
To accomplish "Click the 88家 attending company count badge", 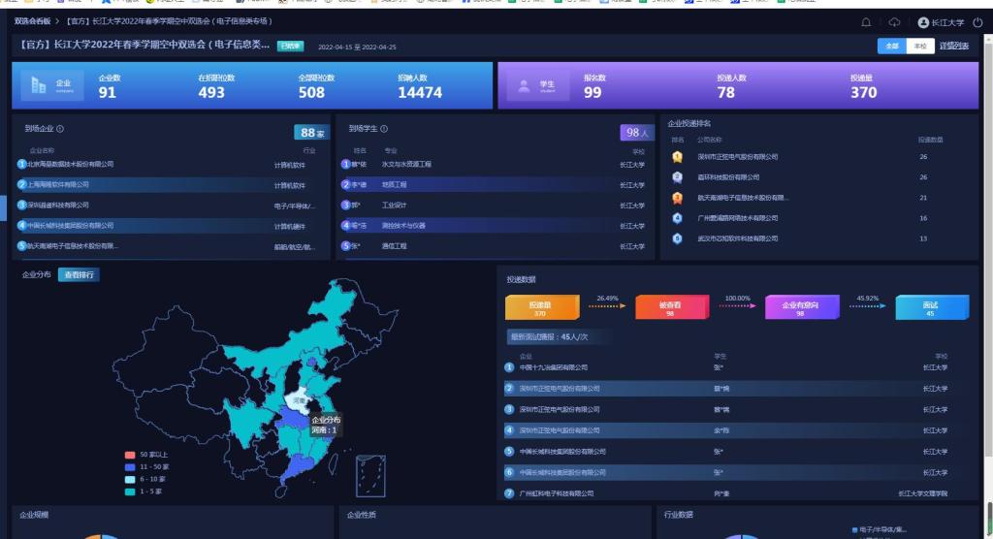I will (x=310, y=133).
